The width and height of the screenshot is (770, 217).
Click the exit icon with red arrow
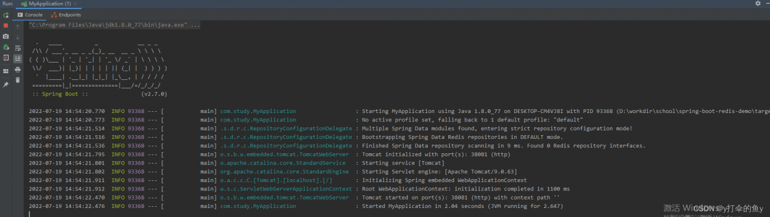6,58
